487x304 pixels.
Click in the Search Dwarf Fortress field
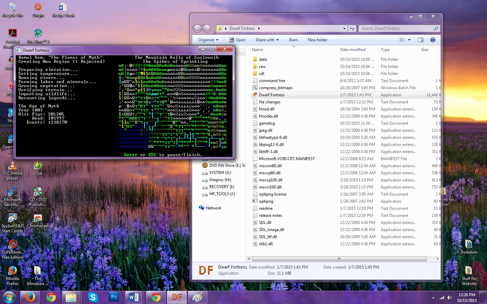click(x=396, y=29)
